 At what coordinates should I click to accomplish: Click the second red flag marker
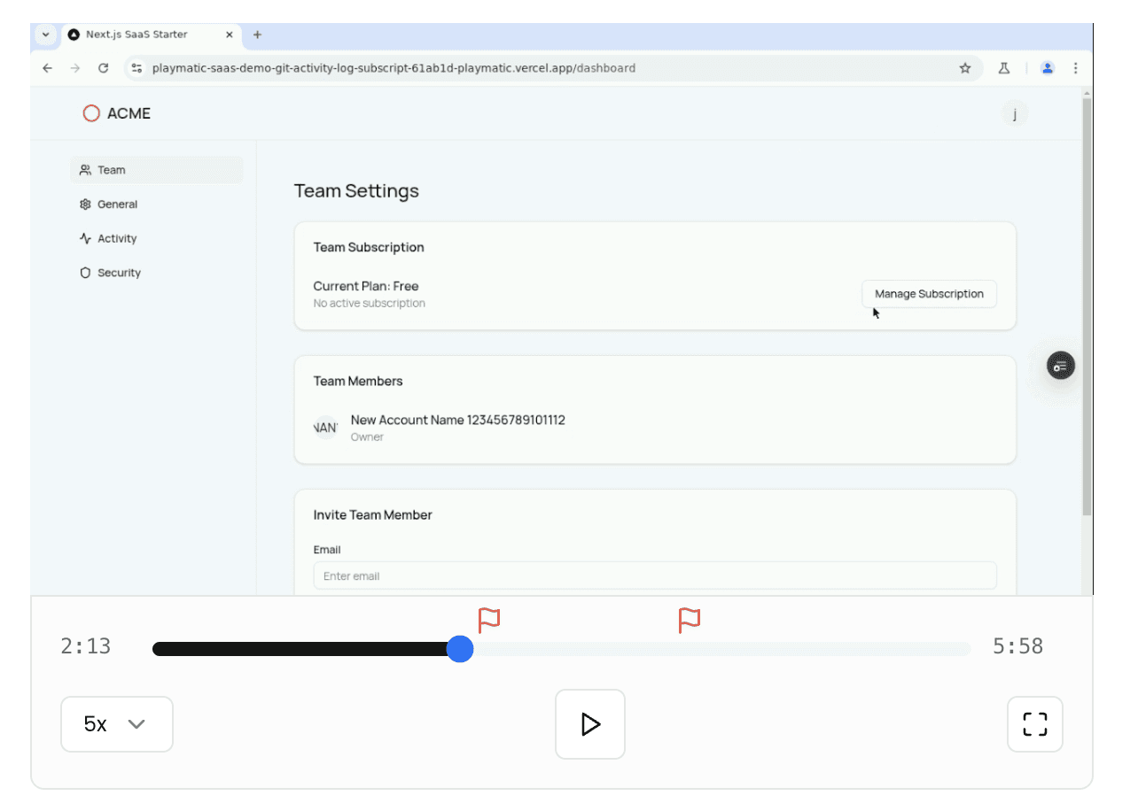[x=690, y=620]
